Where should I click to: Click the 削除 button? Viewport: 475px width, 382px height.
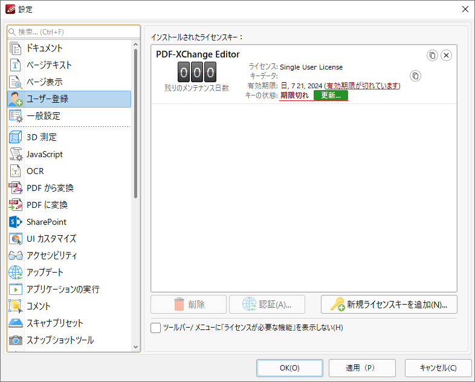[189, 304]
